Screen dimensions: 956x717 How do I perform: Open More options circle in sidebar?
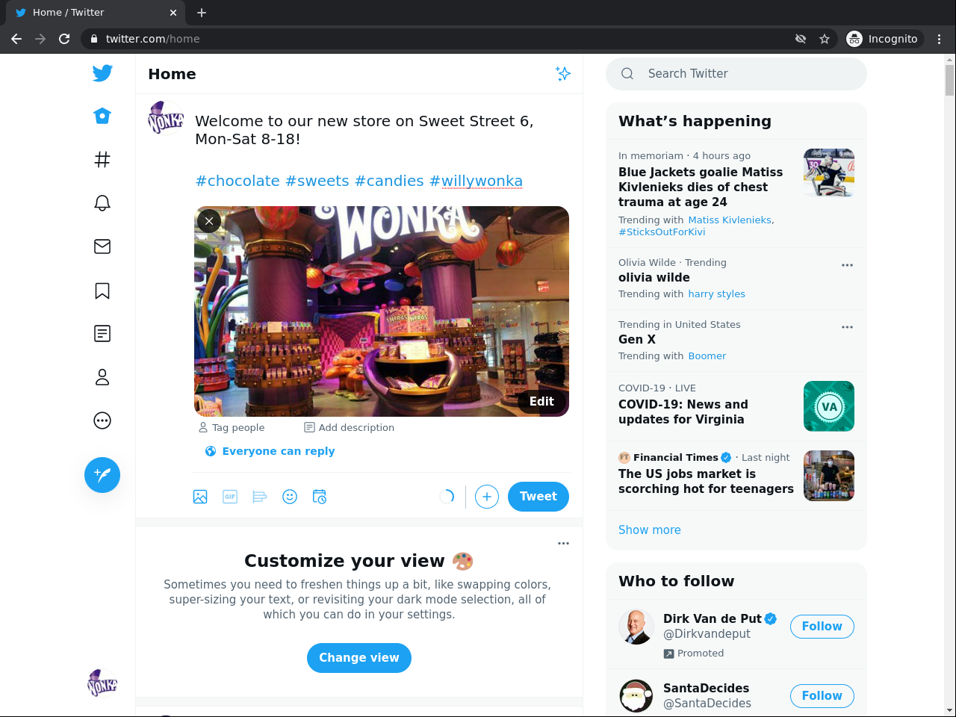click(102, 421)
